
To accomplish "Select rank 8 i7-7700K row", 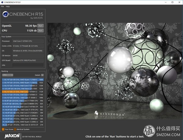I will [23, 101].
